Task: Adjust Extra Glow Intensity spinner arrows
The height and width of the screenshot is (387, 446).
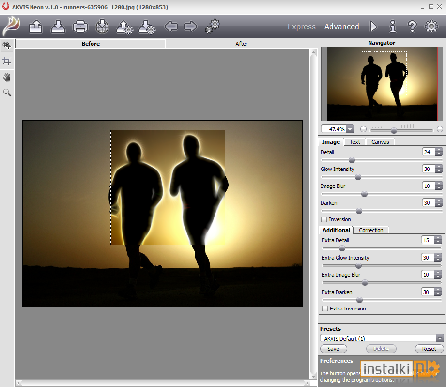Action: pos(438,258)
